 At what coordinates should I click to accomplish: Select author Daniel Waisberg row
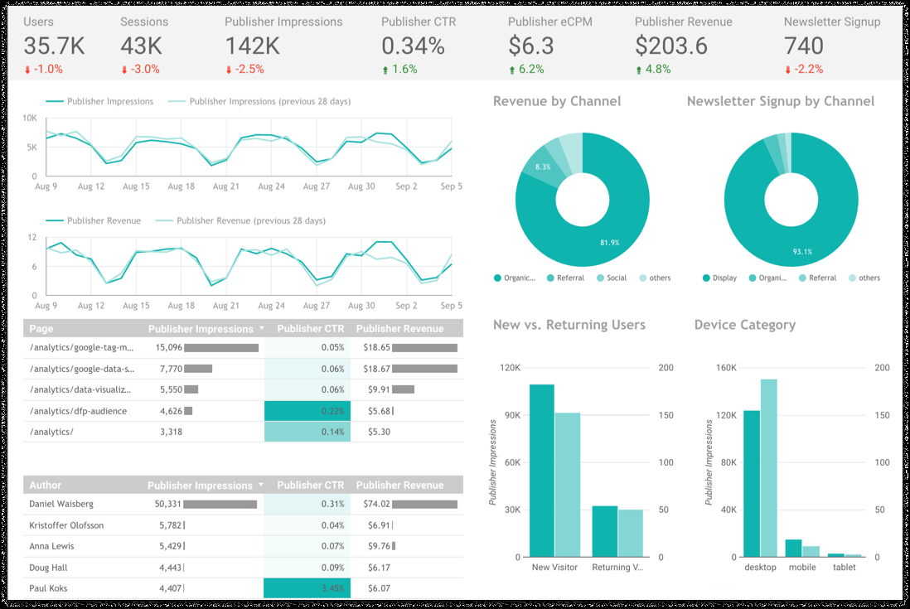[x=243, y=504]
